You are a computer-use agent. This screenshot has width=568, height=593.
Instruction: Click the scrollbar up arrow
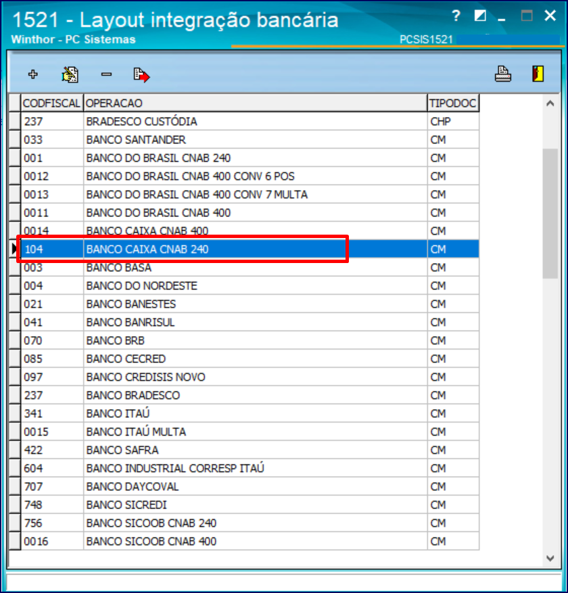550,103
